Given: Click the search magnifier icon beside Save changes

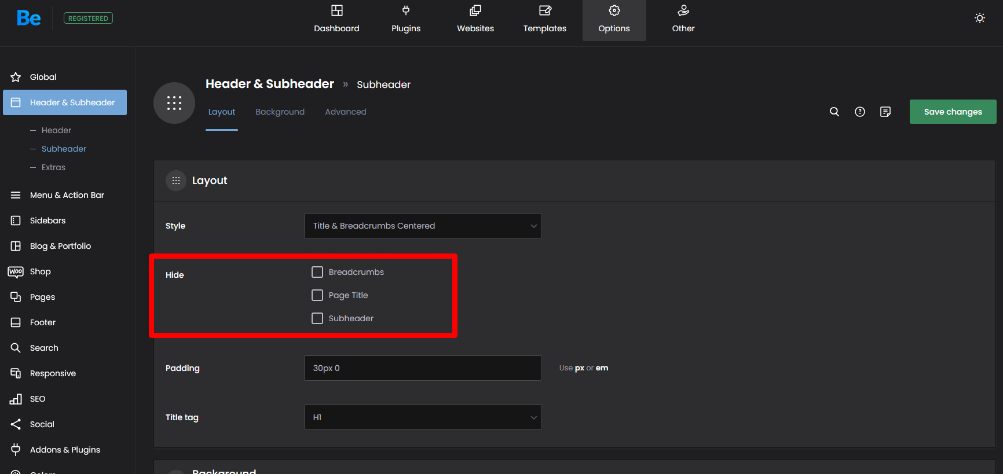Looking at the screenshot, I should click(834, 112).
